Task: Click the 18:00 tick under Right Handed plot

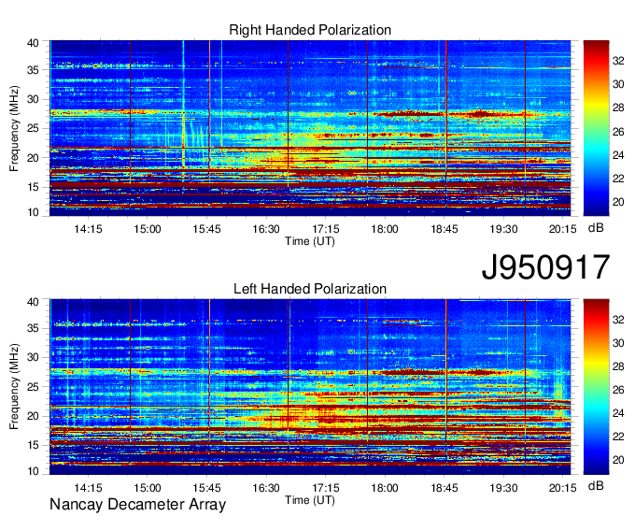Action: 385,229
